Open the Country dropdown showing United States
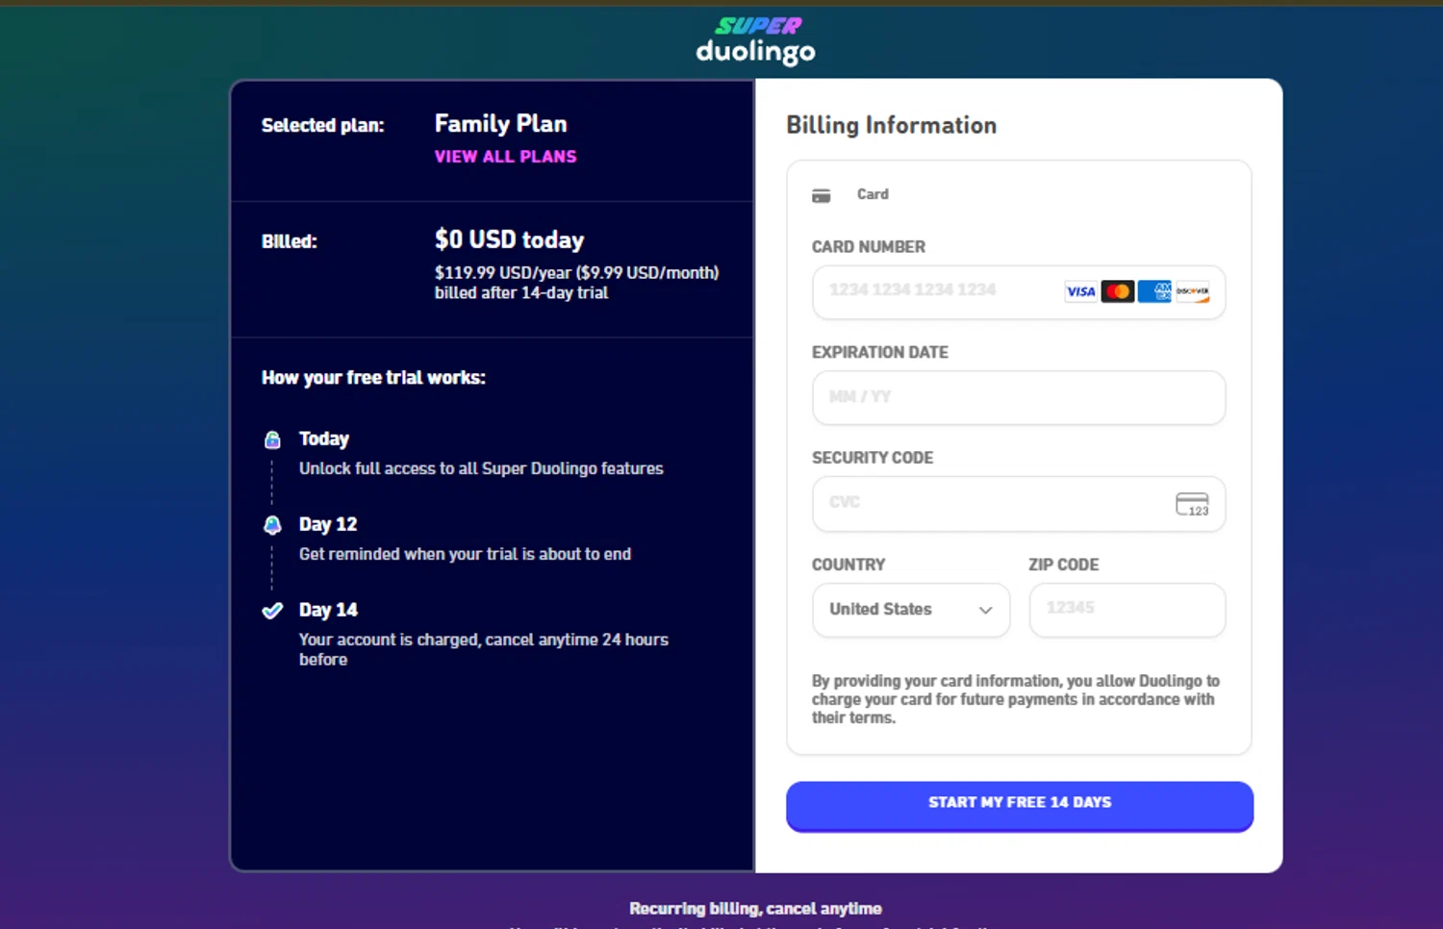1443x929 pixels. click(911, 610)
